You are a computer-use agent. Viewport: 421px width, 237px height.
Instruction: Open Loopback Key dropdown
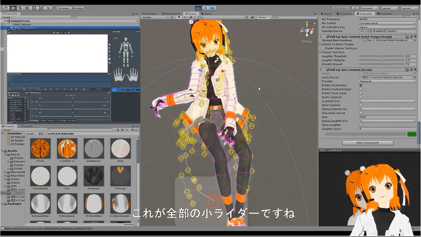(x=387, y=101)
